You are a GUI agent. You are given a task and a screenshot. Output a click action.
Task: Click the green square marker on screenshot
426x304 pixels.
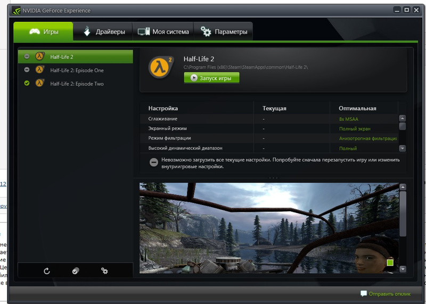(390, 262)
